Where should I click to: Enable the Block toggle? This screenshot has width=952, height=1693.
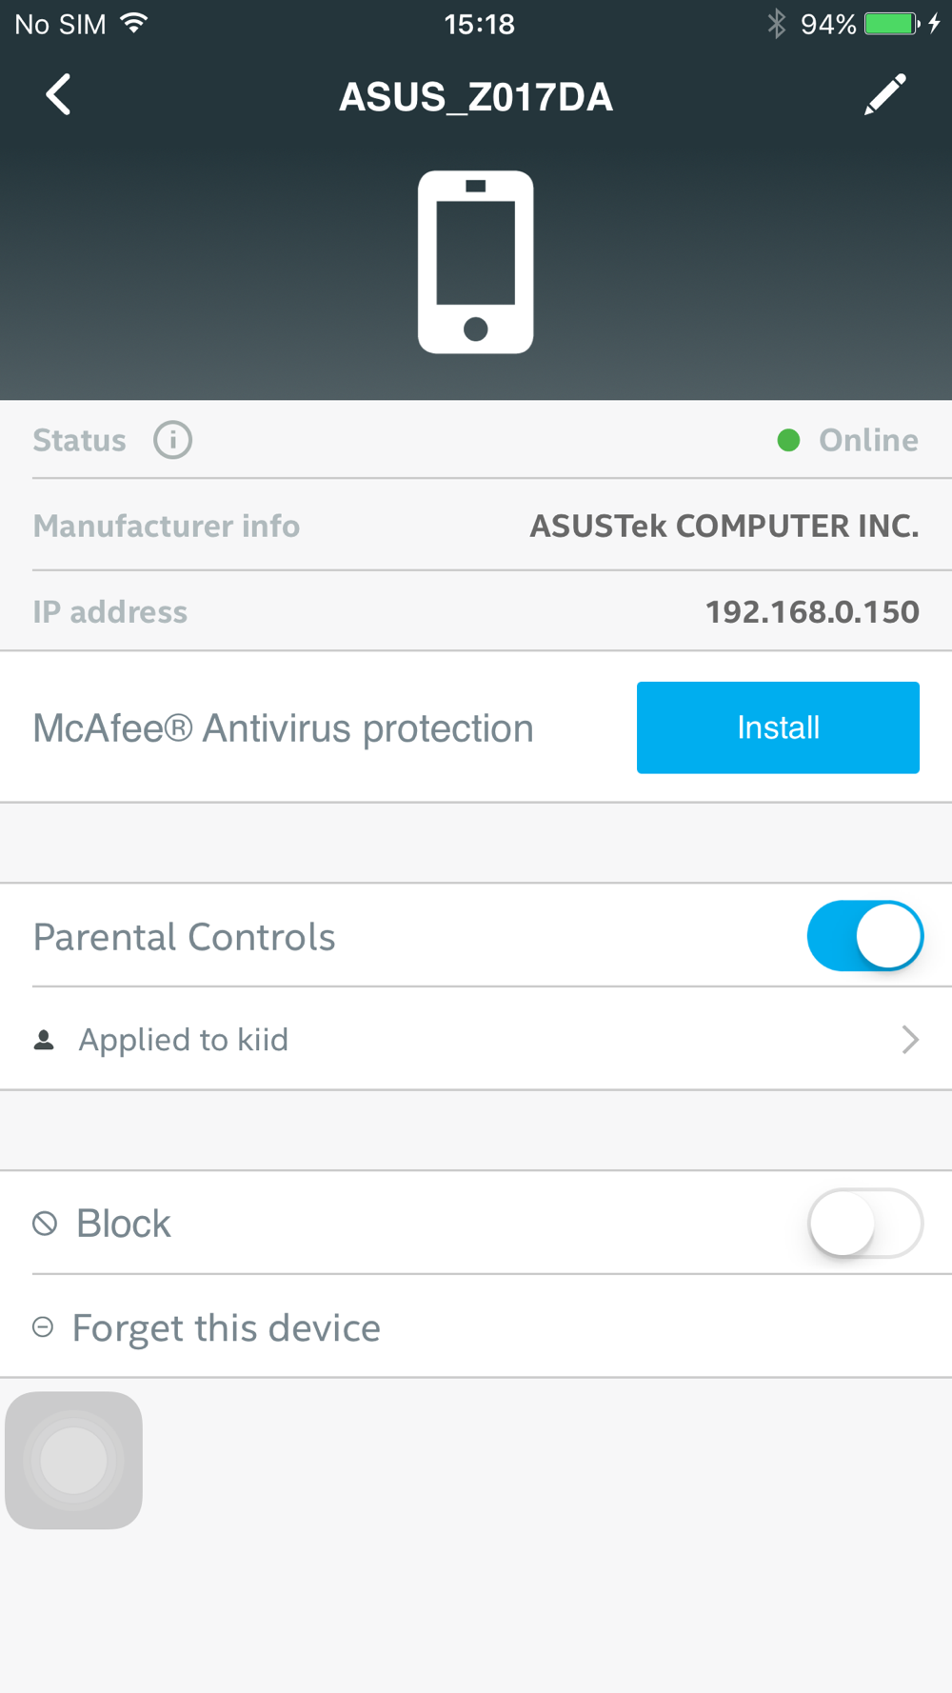pos(865,1224)
